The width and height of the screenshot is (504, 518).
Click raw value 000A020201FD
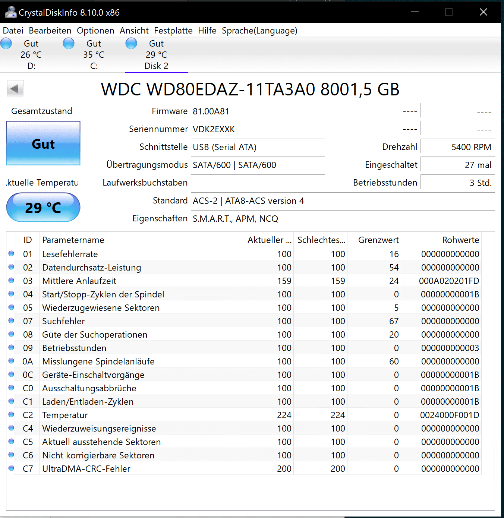(449, 281)
